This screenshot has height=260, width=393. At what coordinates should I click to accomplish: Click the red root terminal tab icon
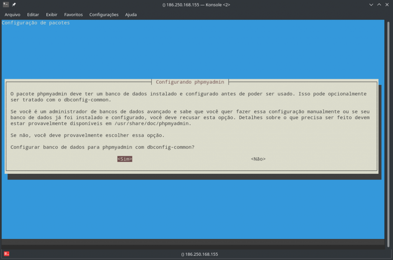coord(6,254)
